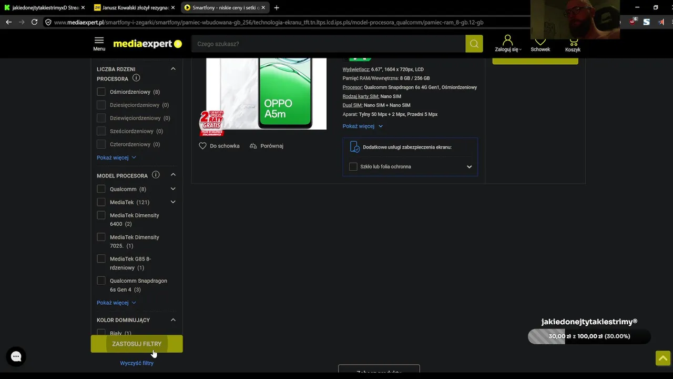Click the info icon next to Liczba rdzeni procesora
Image resolution: width=673 pixels, height=379 pixels.
pos(136,78)
